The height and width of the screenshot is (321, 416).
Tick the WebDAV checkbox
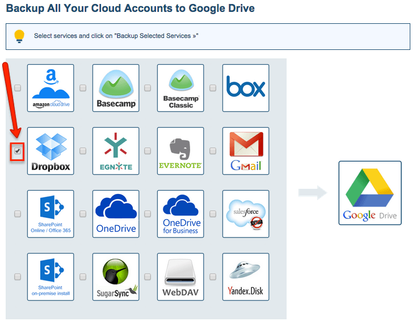coord(148,277)
